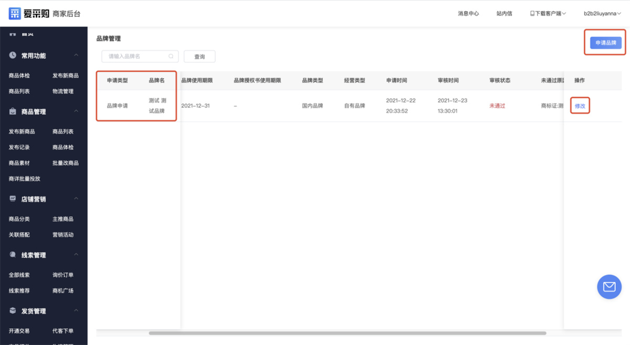Open 商品分类 in the sidebar
630x345 pixels.
19,219
